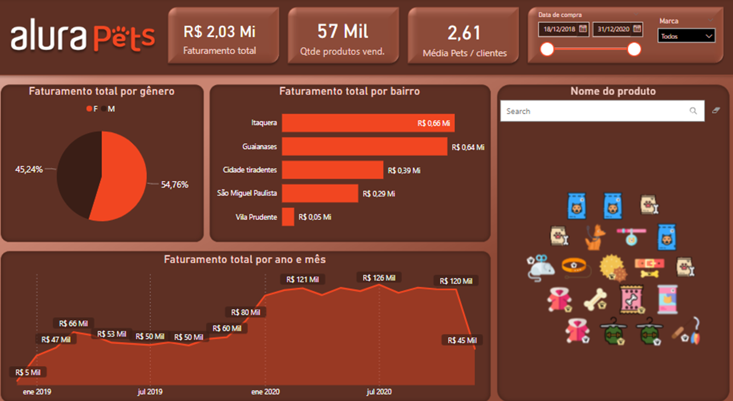Toggle the F legend item

(x=92, y=109)
